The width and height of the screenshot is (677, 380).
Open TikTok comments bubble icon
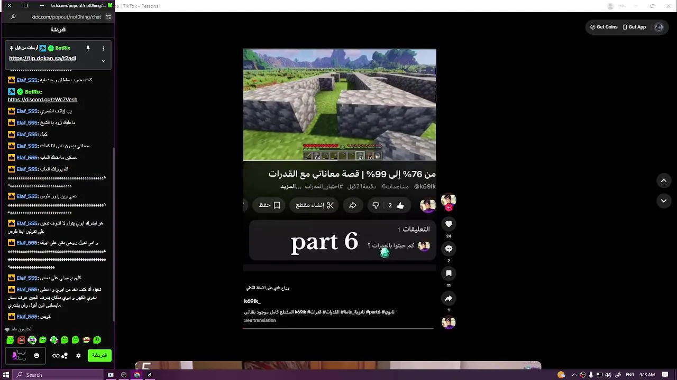click(449, 249)
